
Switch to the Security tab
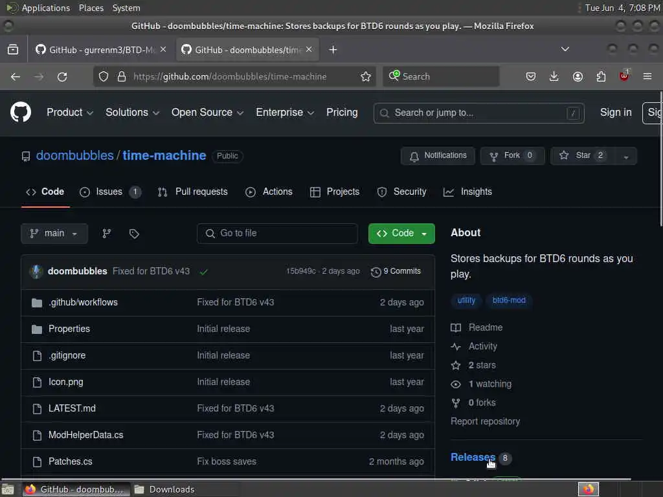401,192
